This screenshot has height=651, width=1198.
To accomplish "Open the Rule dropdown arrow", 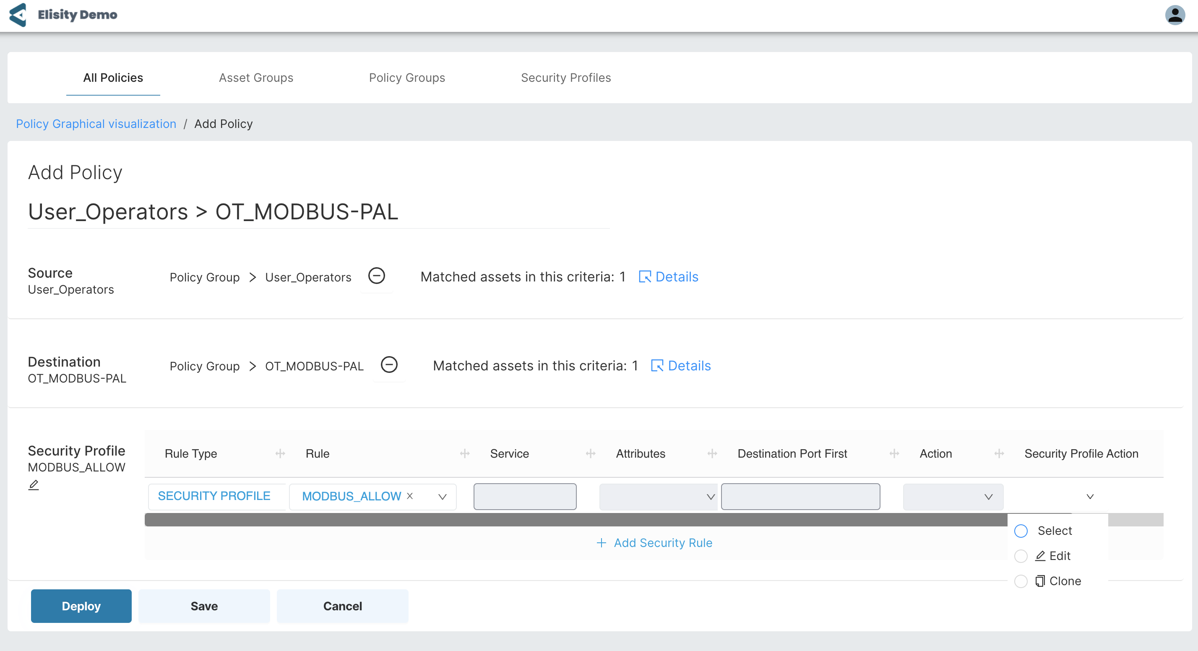I will 442,497.
